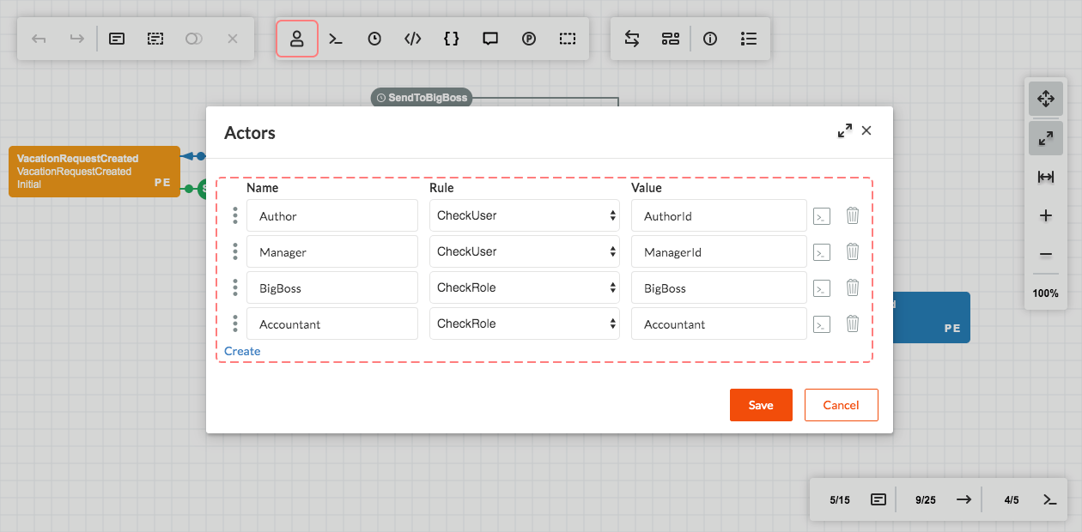1082x532 pixels.
Task: Click the value field in the BigBoss row
Action: click(719, 288)
